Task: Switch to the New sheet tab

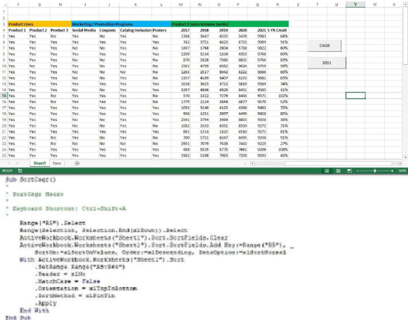Action: (56, 164)
